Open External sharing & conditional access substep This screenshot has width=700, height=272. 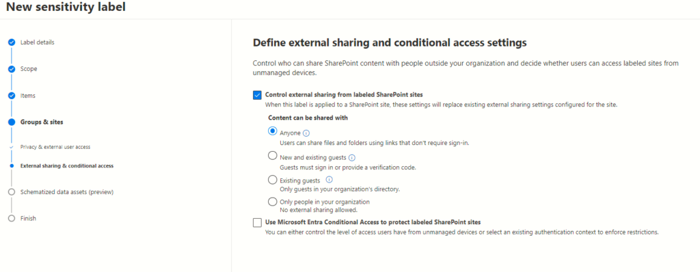[67, 165]
